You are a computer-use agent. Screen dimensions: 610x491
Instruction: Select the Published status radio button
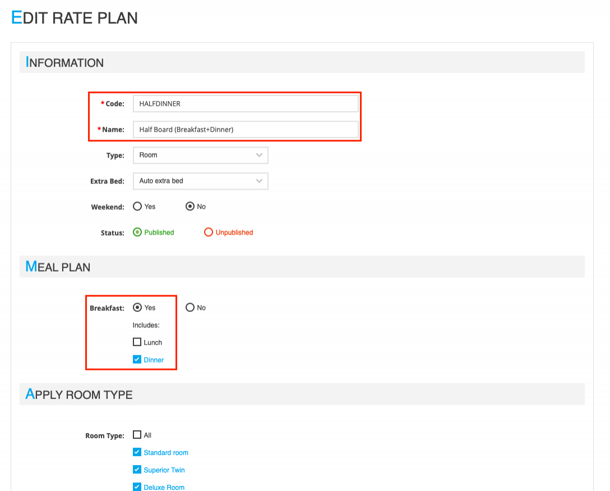pyautogui.click(x=137, y=232)
